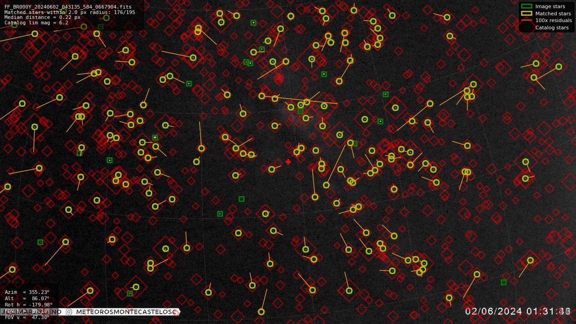
Task: Select the '100x residuals' legend label
Action: pos(553,20)
